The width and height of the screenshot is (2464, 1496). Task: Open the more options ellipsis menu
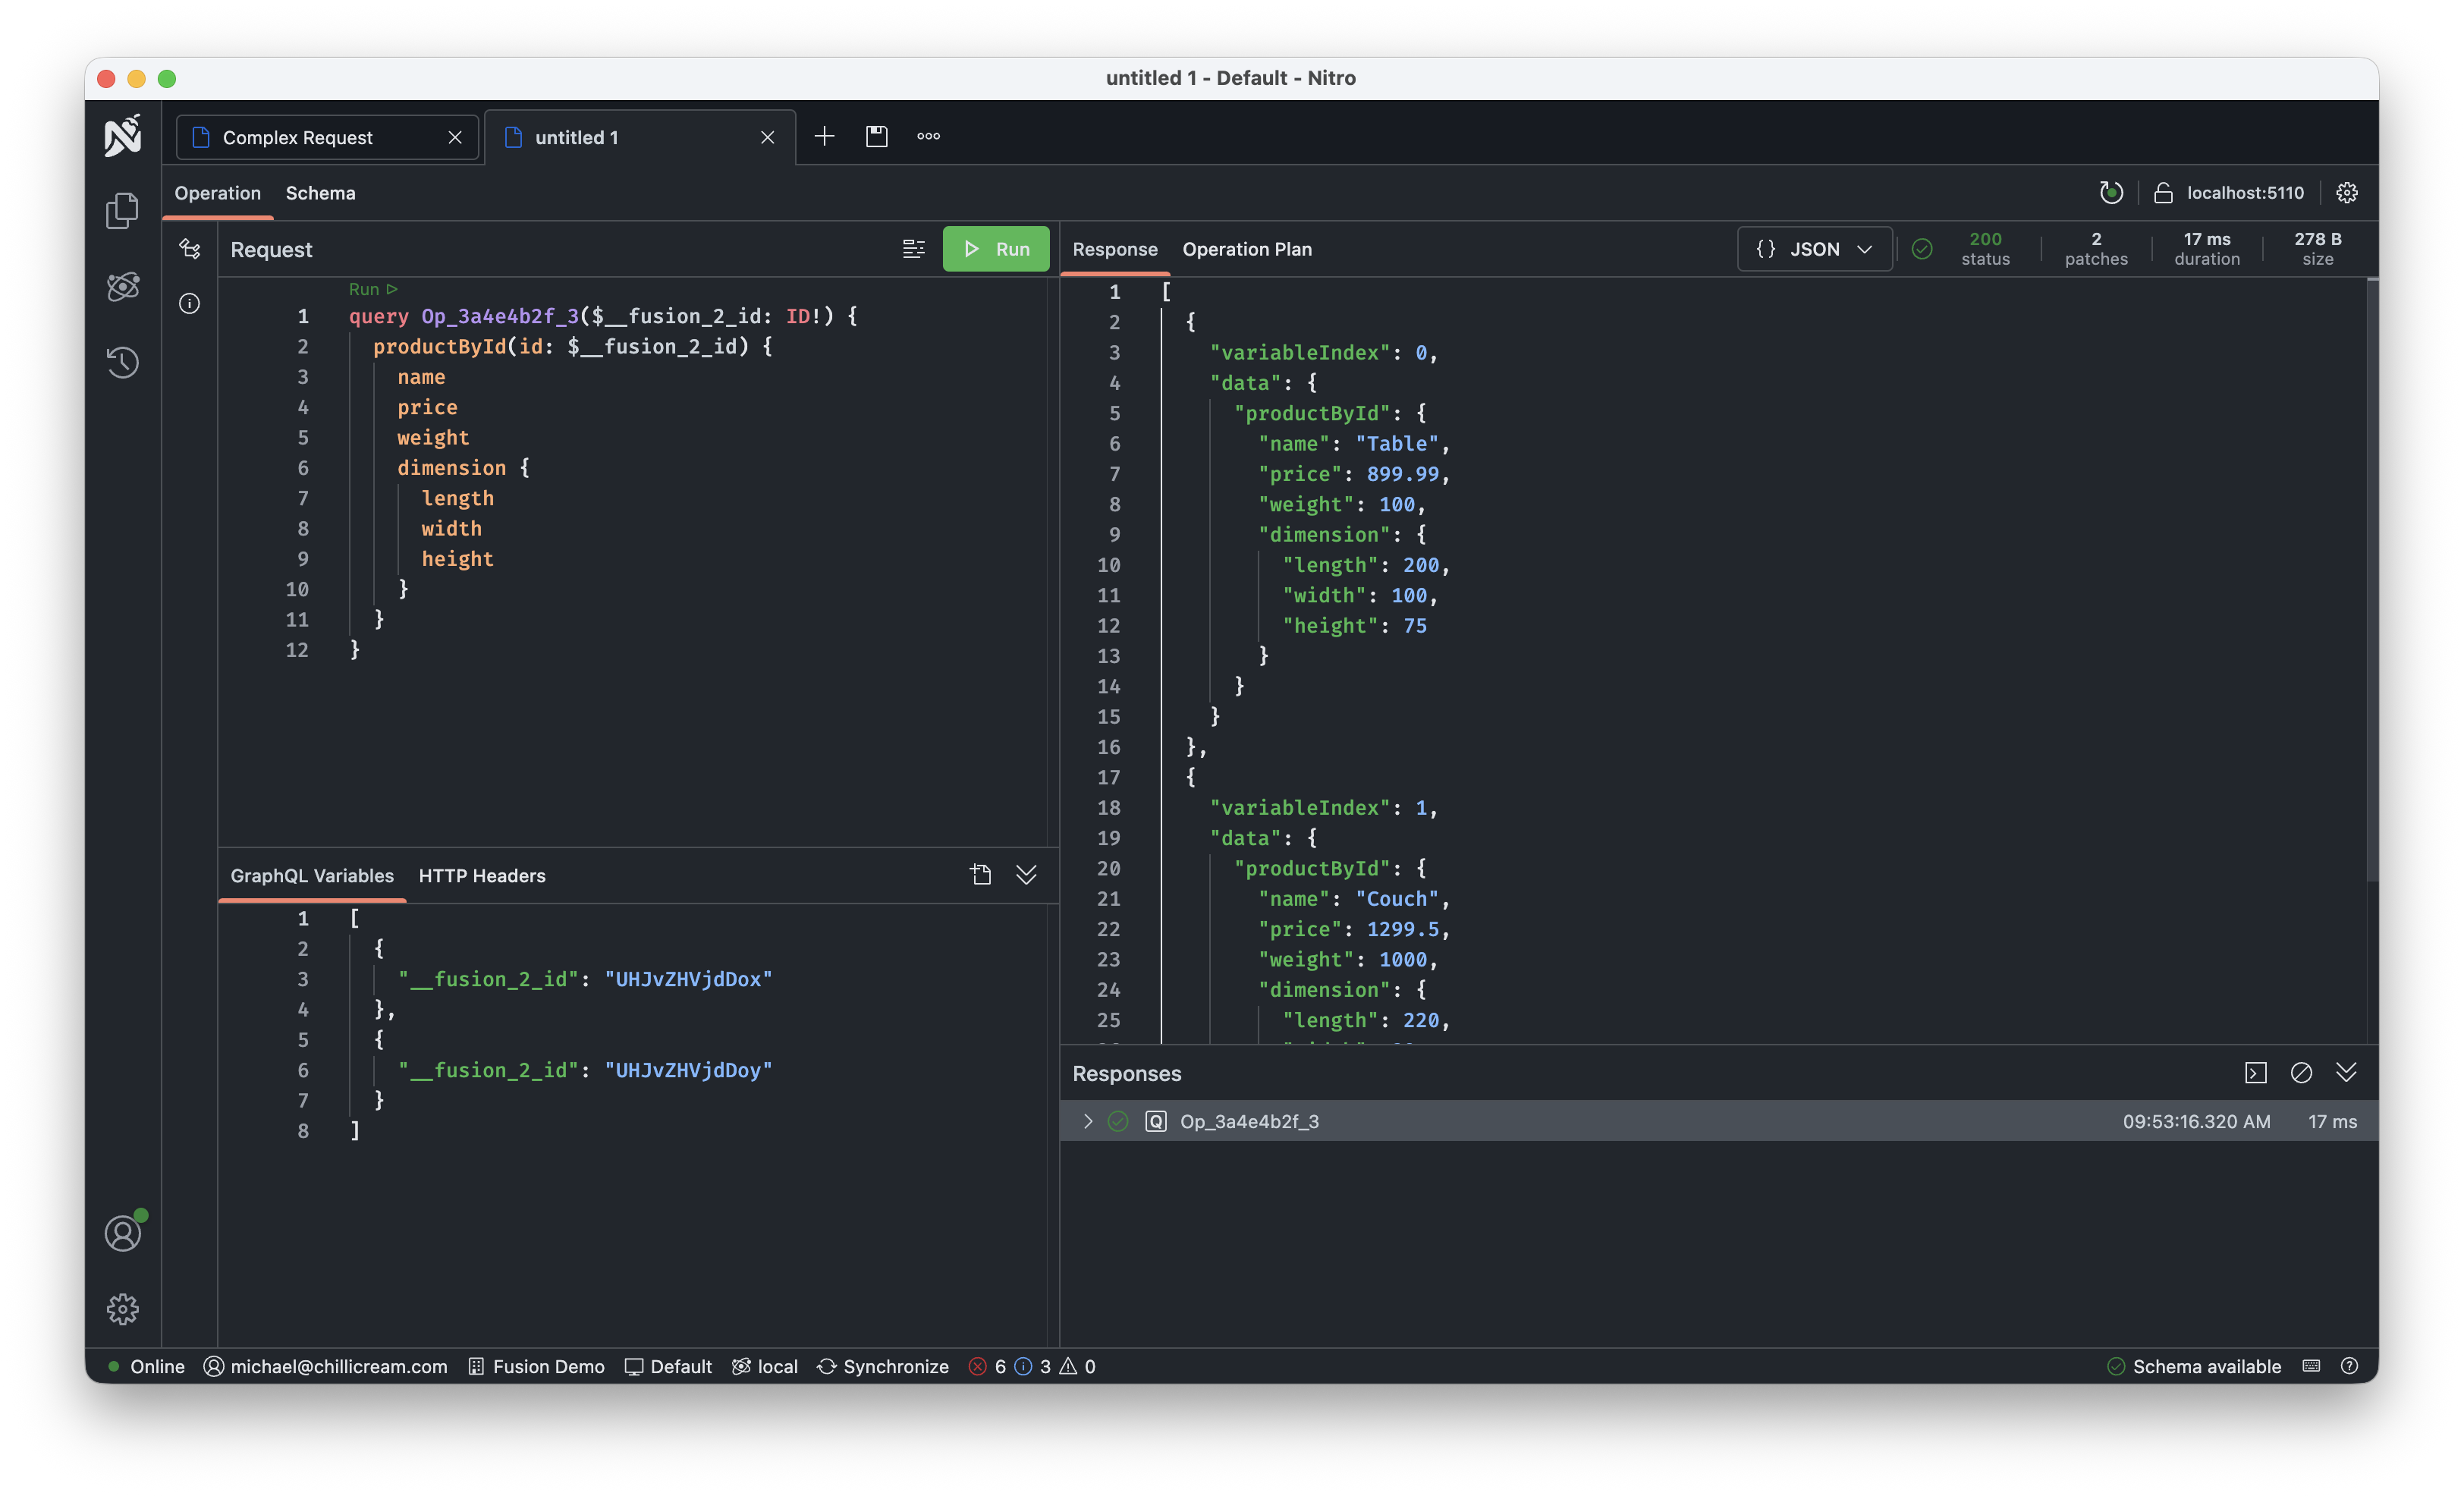(929, 136)
